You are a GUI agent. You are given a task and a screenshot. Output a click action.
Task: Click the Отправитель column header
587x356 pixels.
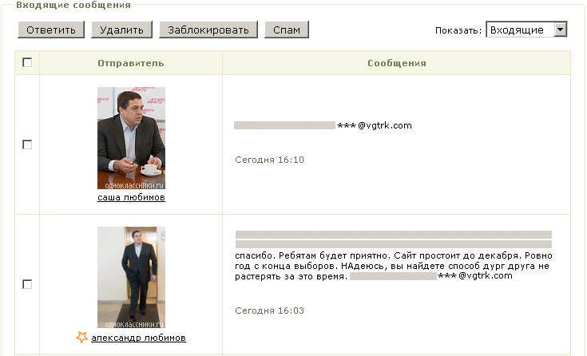tap(131, 63)
